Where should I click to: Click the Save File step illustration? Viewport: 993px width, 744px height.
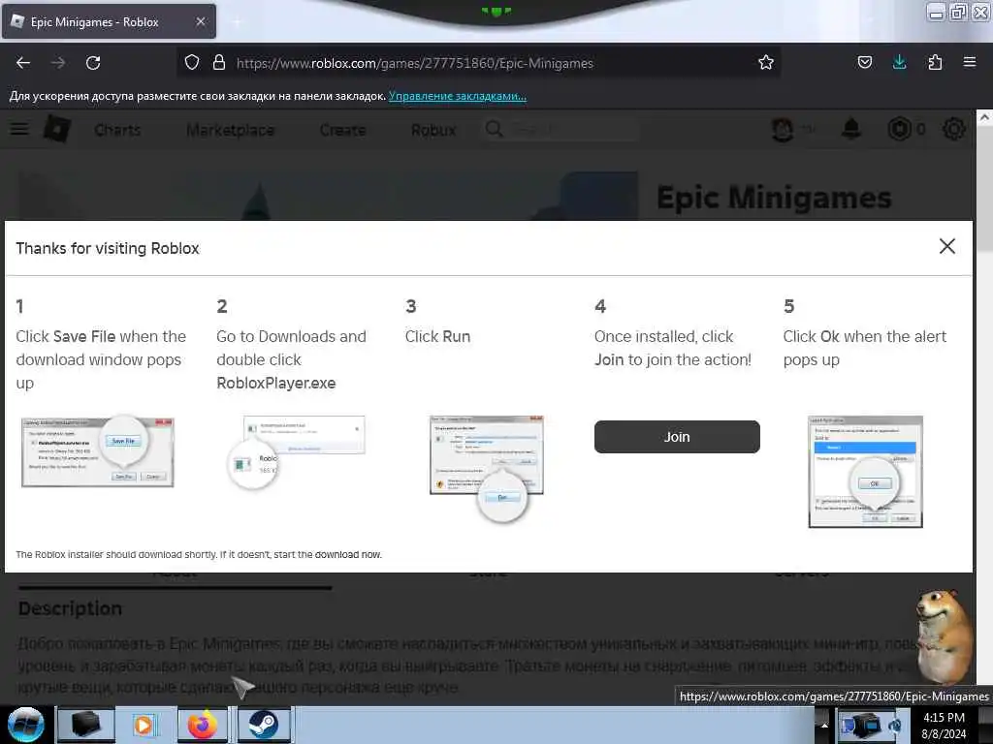click(98, 451)
